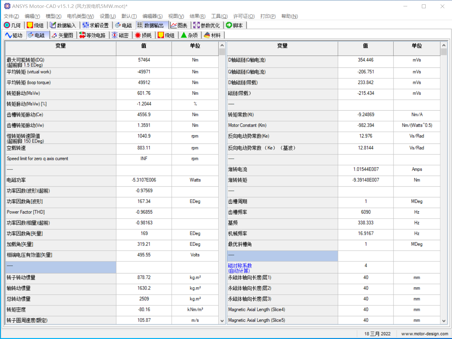This screenshot has width=452, height=339.
Task: Select the 驱动 drive sub-tab icon
Action: tap(9, 35)
